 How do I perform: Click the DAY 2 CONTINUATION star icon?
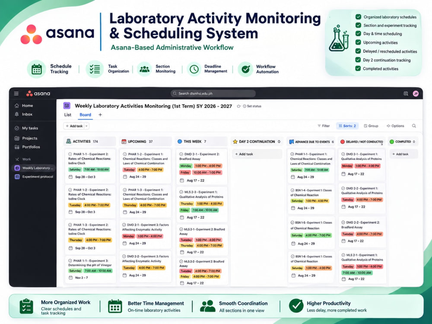235,142
